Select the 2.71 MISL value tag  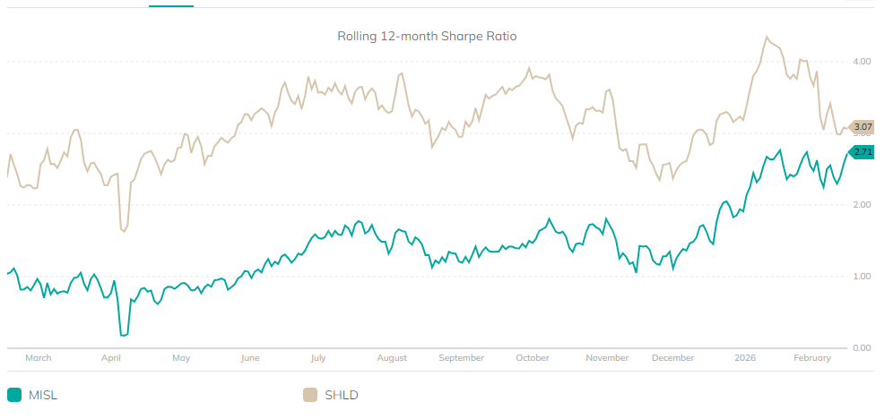click(x=863, y=152)
